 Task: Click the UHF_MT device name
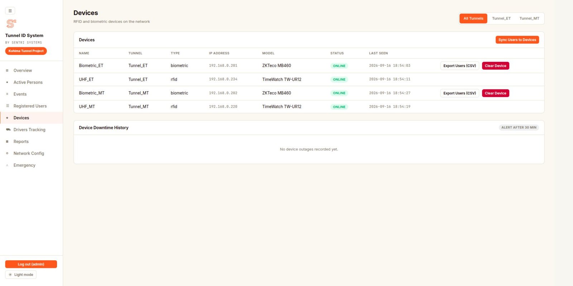click(87, 107)
